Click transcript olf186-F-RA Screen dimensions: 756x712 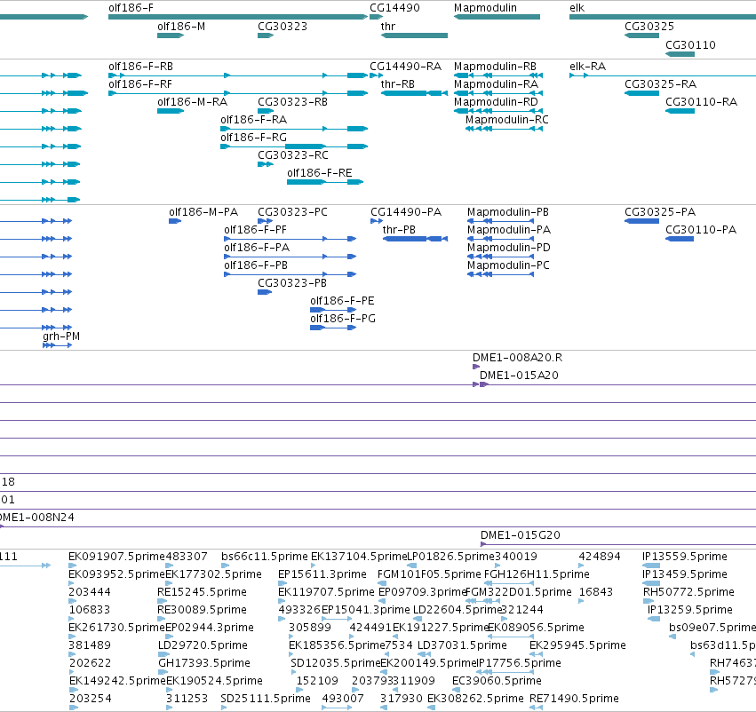coord(294,129)
